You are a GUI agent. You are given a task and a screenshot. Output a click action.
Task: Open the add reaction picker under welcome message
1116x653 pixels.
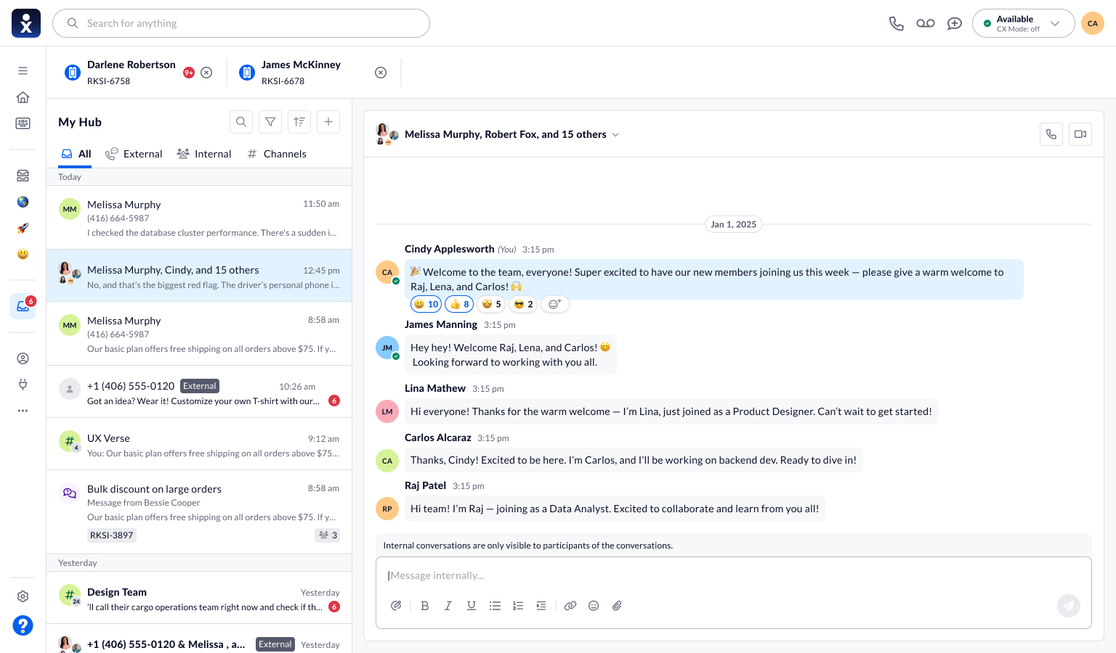coord(554,304)
